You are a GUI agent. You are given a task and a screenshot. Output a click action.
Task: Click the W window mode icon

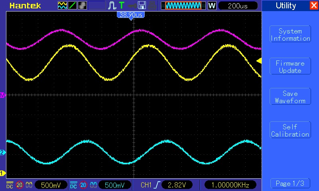pos(212,6)
